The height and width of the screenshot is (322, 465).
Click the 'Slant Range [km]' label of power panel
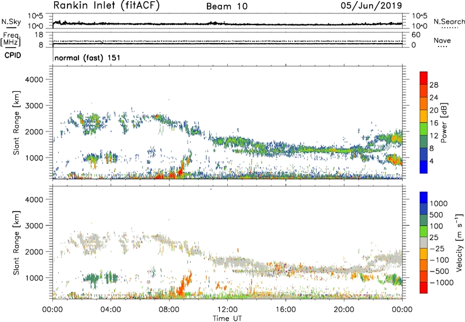click(x=16, y=123)
